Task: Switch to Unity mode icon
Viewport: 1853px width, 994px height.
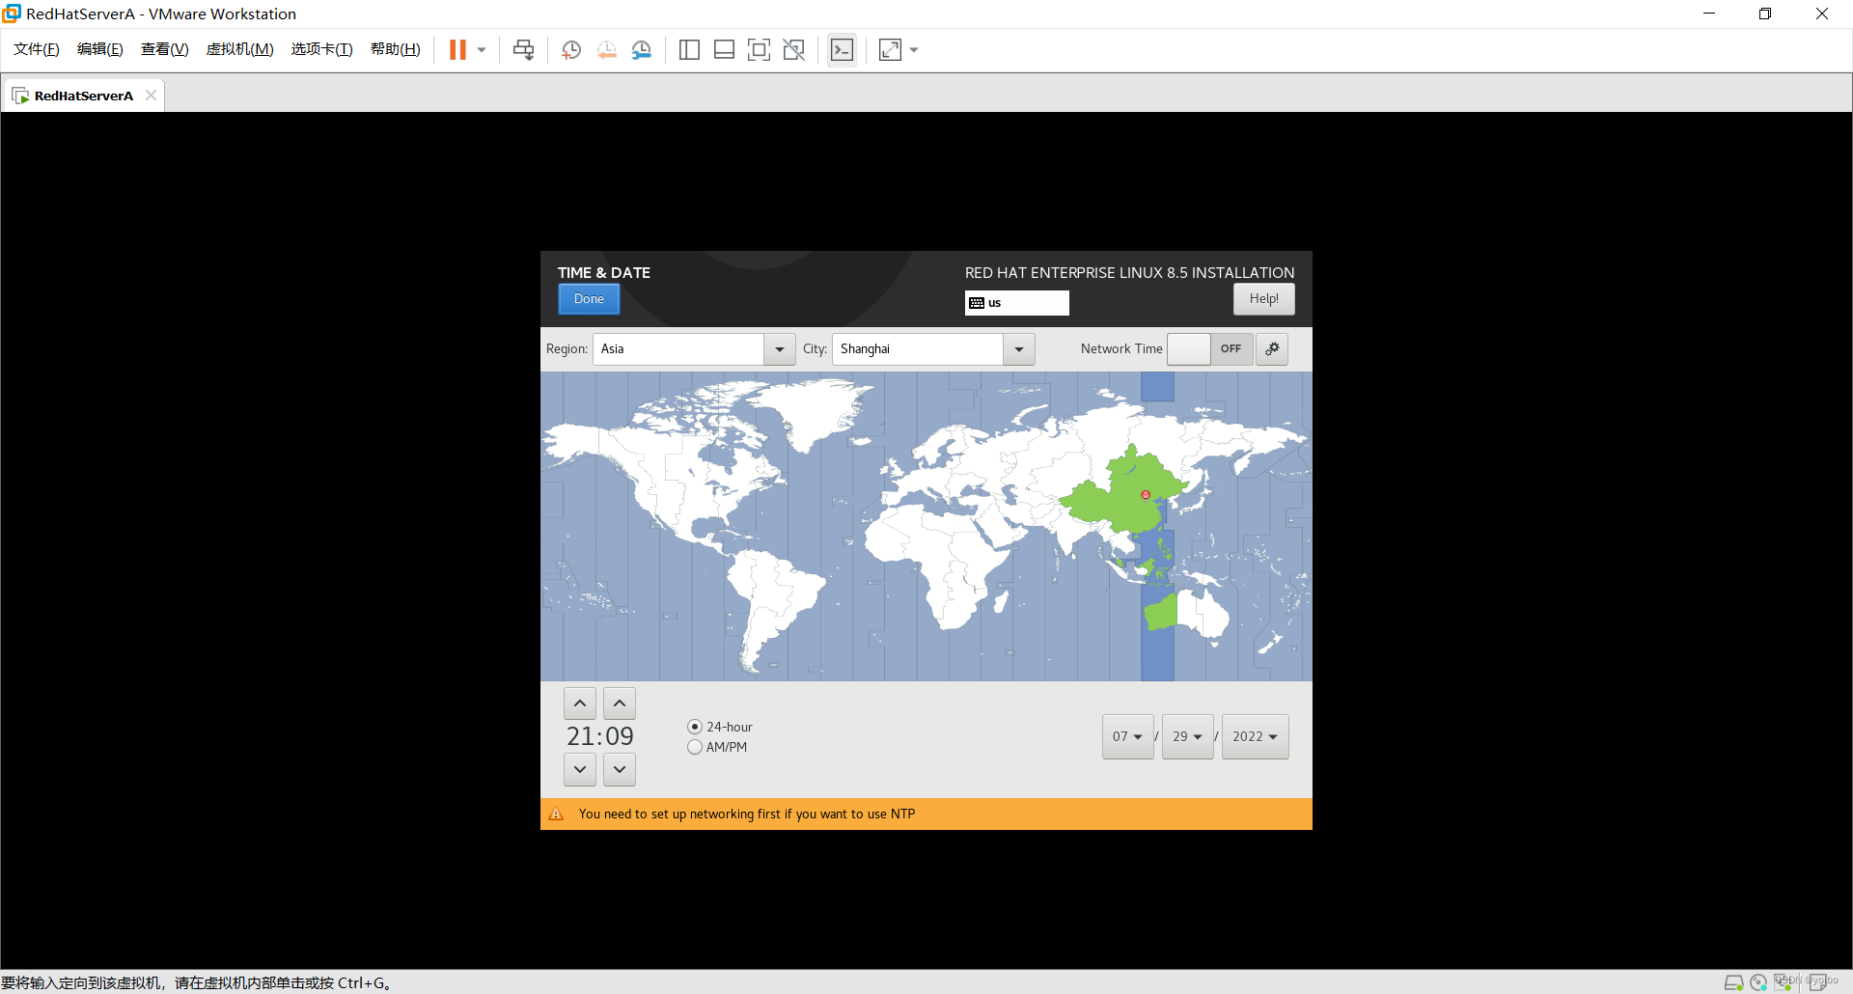Action: click(x=794, y=50)
